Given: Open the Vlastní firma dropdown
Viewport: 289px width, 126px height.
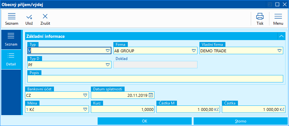Looking at the screenshot, I should pos(280,51).
